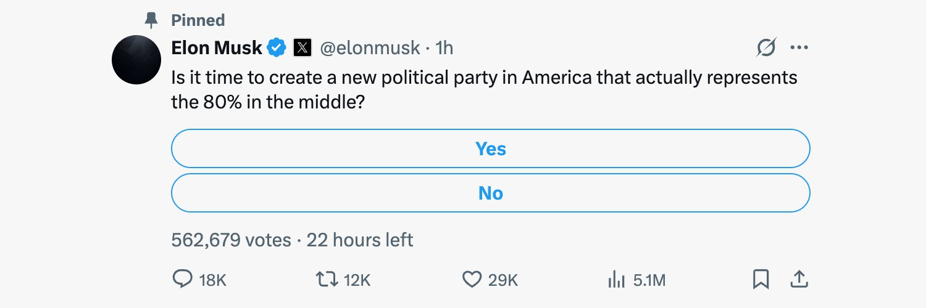The width and height of the screenshot is (926, 308).
Task: Bookmark this post
Action: tap(761, 280)
